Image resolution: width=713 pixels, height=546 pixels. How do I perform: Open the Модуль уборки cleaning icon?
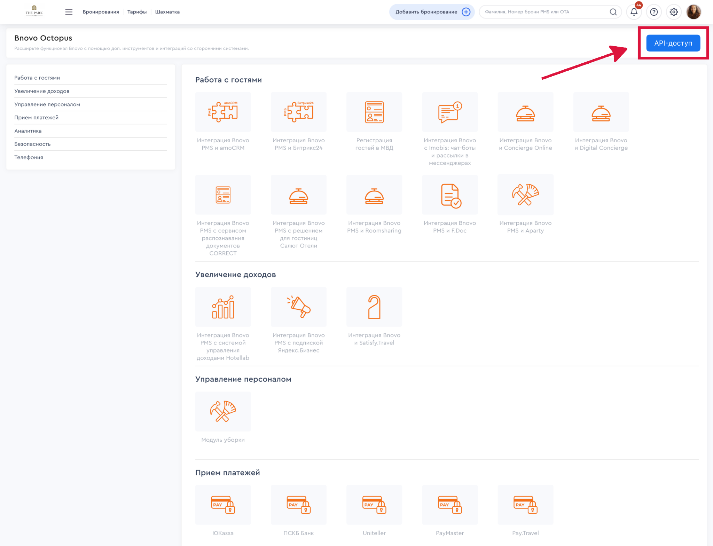point(223,411)
